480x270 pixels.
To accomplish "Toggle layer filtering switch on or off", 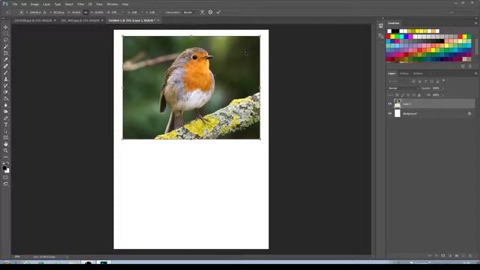I will (x=443, y=81).
